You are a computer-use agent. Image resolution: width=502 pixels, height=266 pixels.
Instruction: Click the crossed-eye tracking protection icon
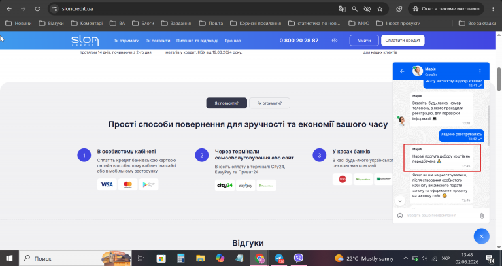(x=367, y=9)
